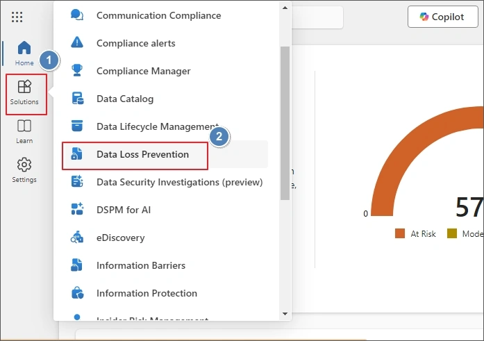The image size is (484, 341).
Task: Click the solutions list scroll up arrow
Action: (x=285, y=8)
